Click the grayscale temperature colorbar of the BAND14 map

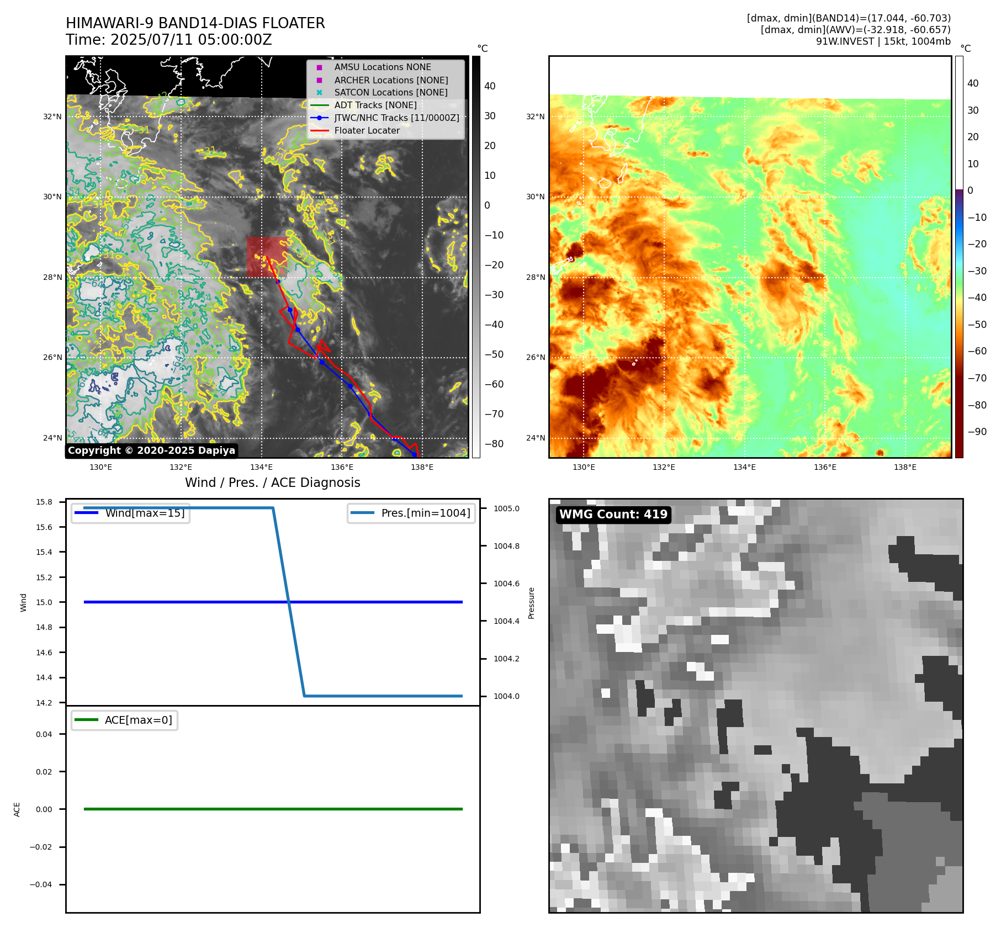click(x=476, y=257)
